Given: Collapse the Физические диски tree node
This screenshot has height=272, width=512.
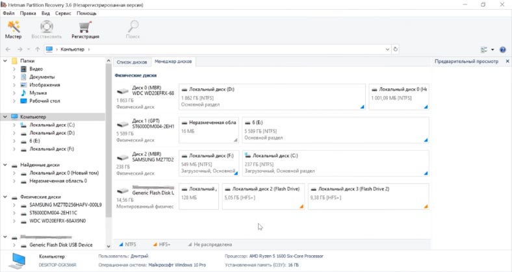Looking at the screenshot, I should click(5, 197).
